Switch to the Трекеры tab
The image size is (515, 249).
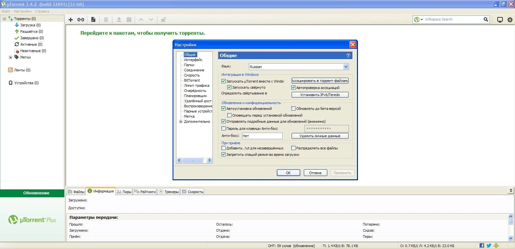(169, 191)
